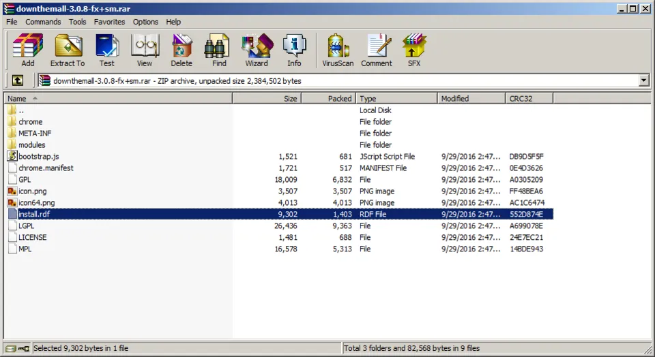
Task: Sort by Name column header
Action: (x=118, y=98)
